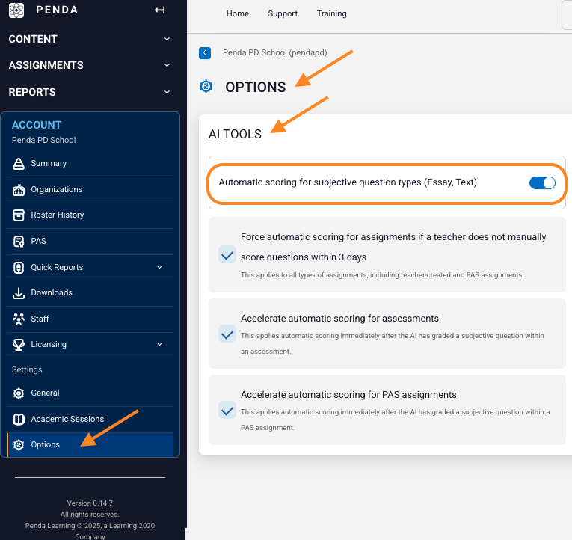Click the Version 0.14.7 footer text

(x=90, y=503)
